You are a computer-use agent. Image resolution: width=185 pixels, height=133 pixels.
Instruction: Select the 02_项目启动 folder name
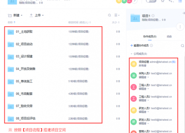point(24,44)
